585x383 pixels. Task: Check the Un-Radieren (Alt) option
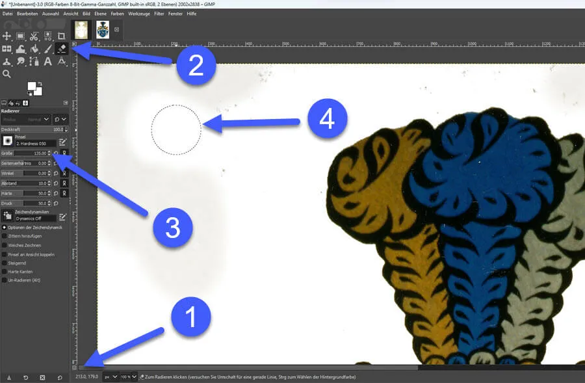click(x=5, y=280)
